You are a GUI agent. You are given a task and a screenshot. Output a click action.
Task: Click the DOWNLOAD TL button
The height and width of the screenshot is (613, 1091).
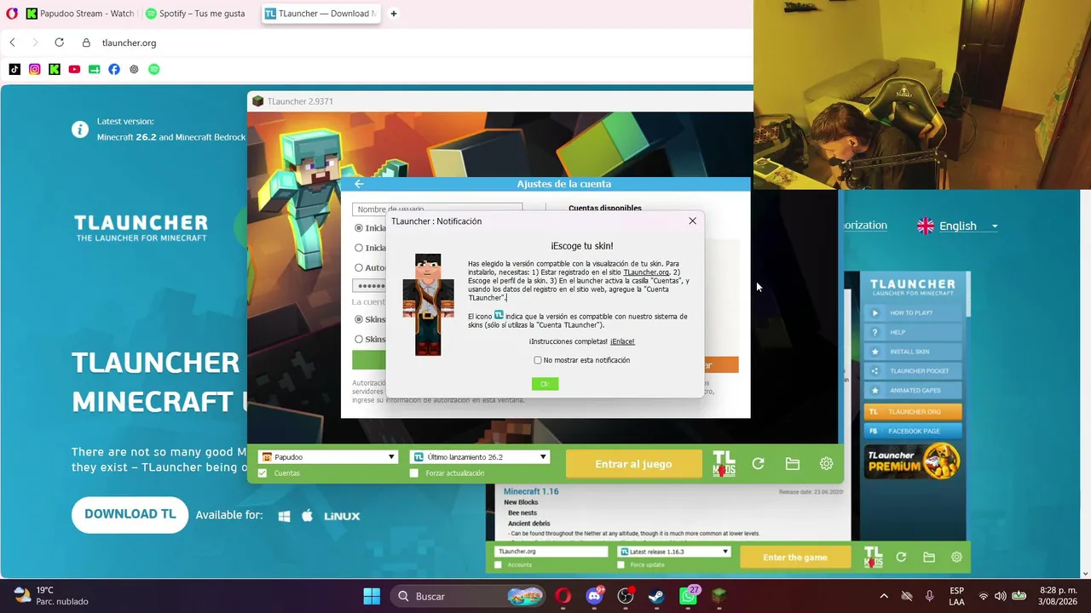130,515
